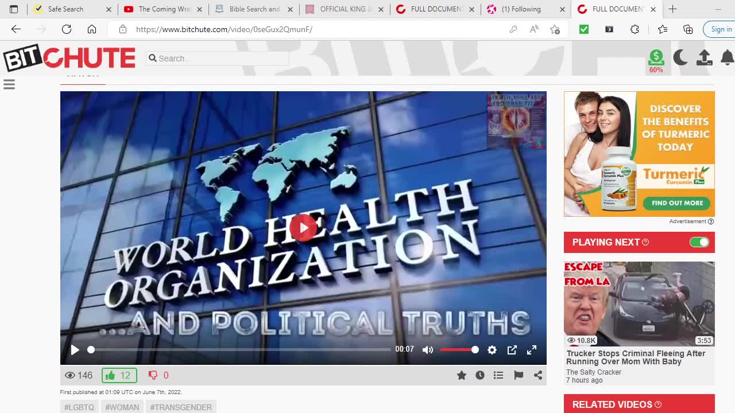Open the #TRANSGENDER hashtag

tap(181, 407)
